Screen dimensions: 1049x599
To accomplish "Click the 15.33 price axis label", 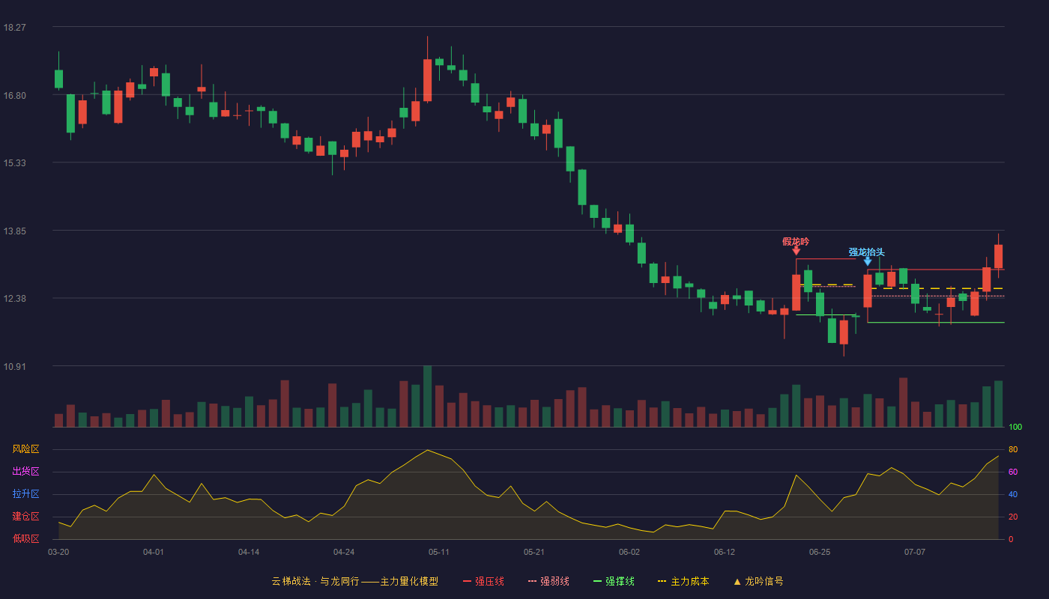I will pyautogui.click(x=14, y=162).
